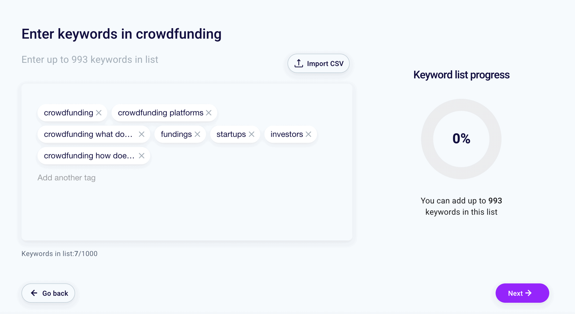Click the left arrow in Go back
This screenshot has width=575, height=314.
click(x=34, y=293)
